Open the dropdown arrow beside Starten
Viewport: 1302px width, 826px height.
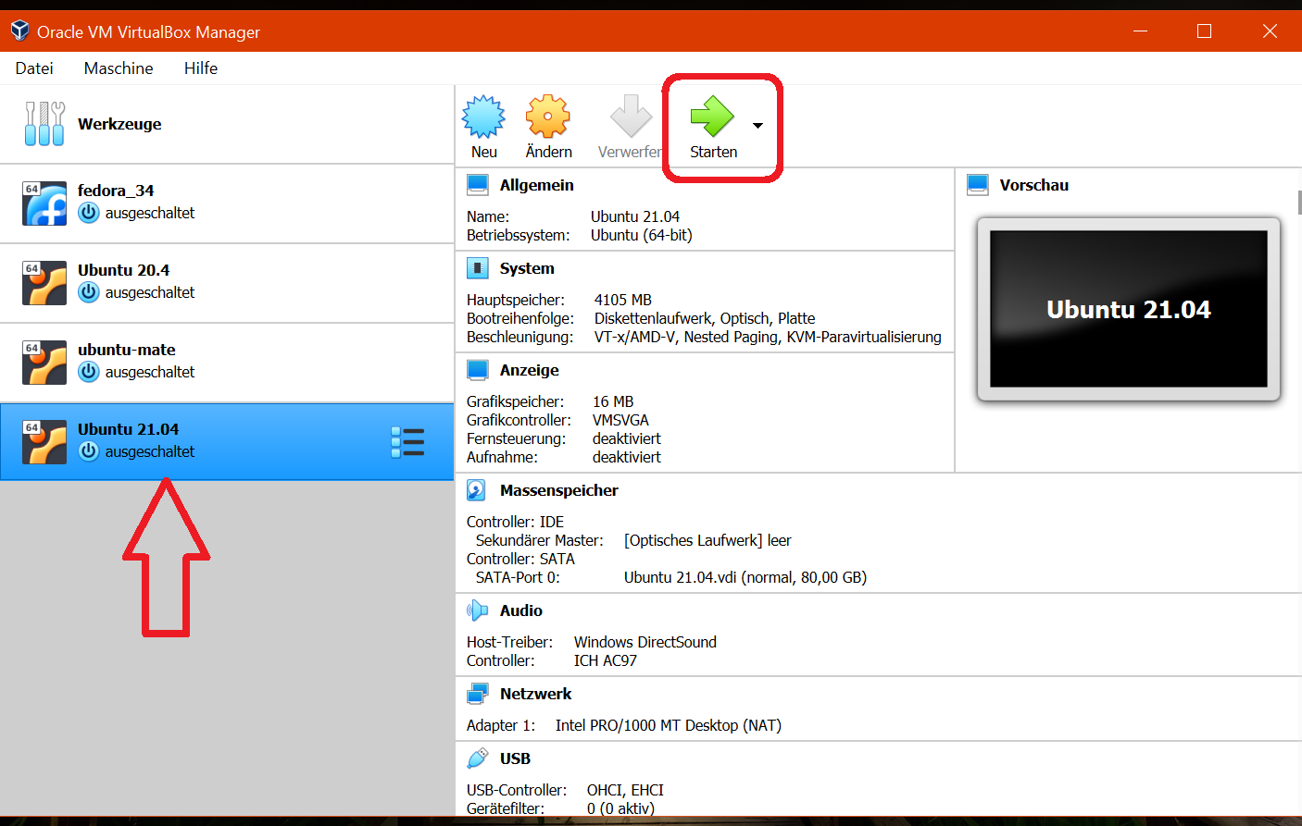click(x=757, y=126)
